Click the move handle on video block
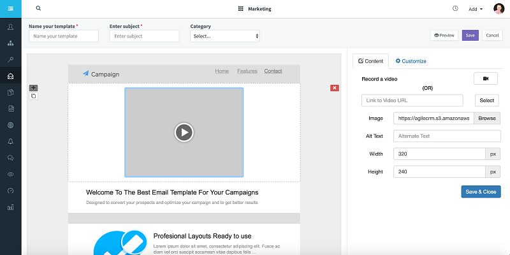510x255 pixels. 34,88
